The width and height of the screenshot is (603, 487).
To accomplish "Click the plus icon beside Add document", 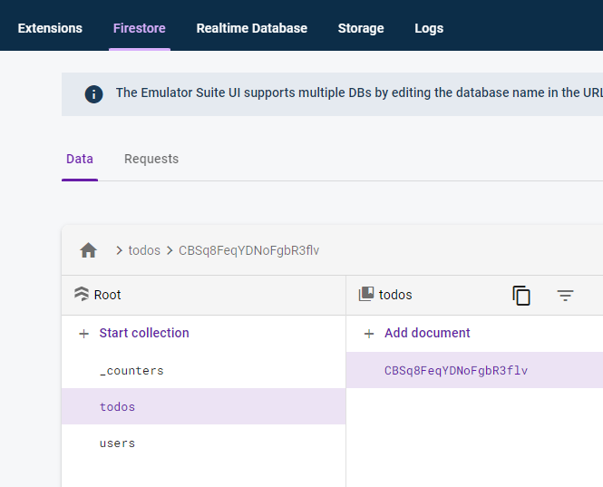I will pos(369,334).
